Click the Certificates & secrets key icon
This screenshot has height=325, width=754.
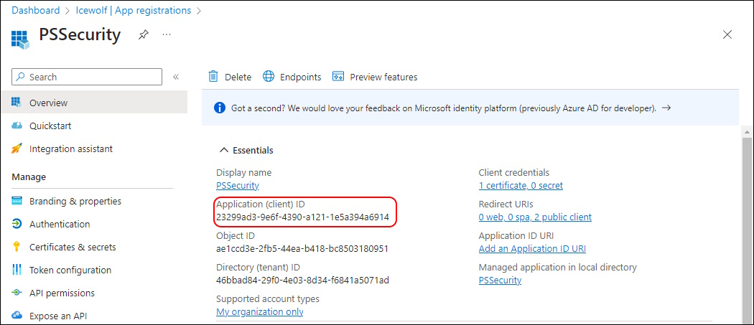[17, 247]
